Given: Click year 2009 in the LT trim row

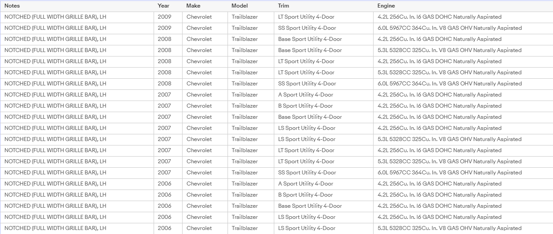Looking at the screenshot, I should [x=164, y=17].
